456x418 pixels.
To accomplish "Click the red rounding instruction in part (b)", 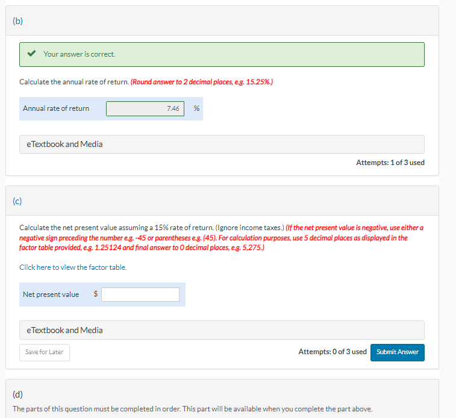I will tap(202, 82).
